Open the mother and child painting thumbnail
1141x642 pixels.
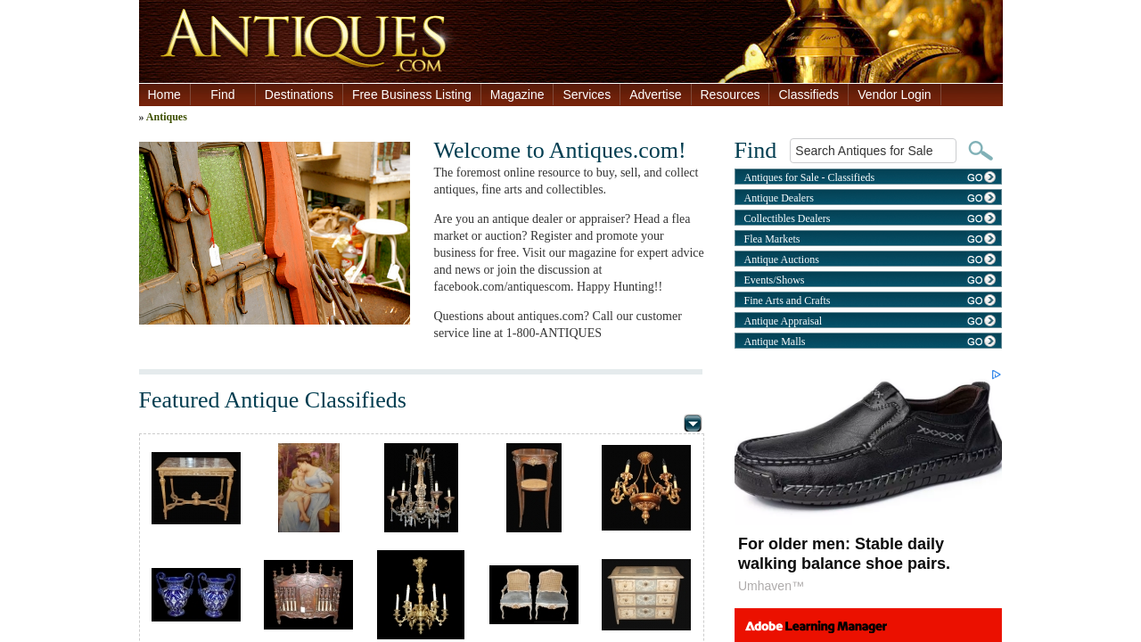(x=308, y=488)
